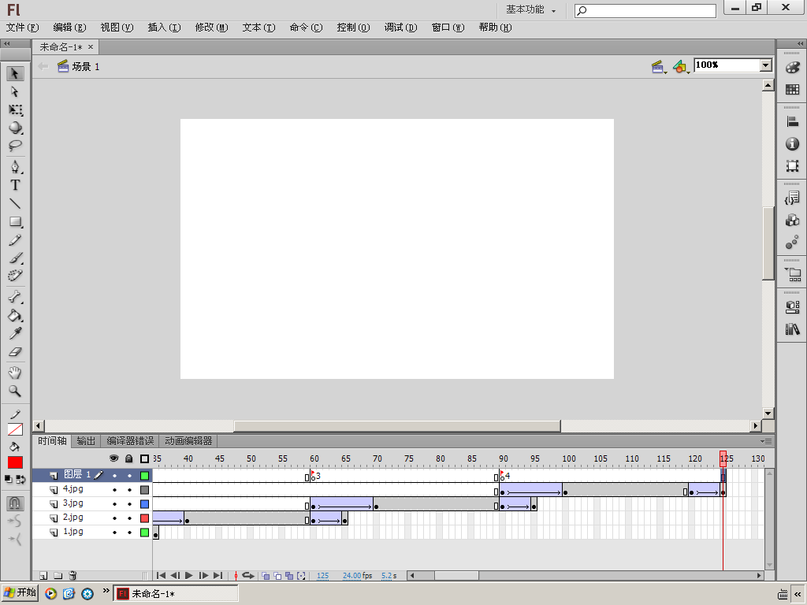Image resolution: width=807 pixels, height=605 pixels.
Task: Open the 修改(M) menu
Action: tap(211, 28)
